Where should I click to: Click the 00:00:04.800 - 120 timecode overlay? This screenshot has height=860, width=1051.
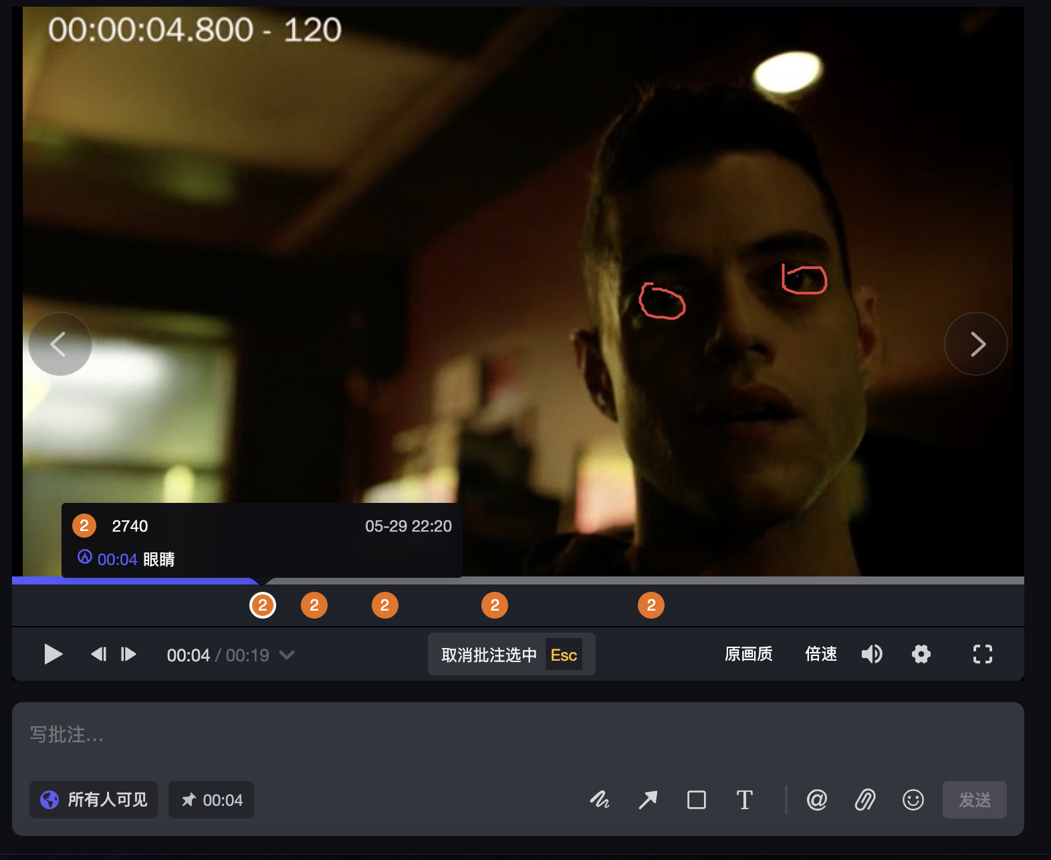[x=195, y=30]
